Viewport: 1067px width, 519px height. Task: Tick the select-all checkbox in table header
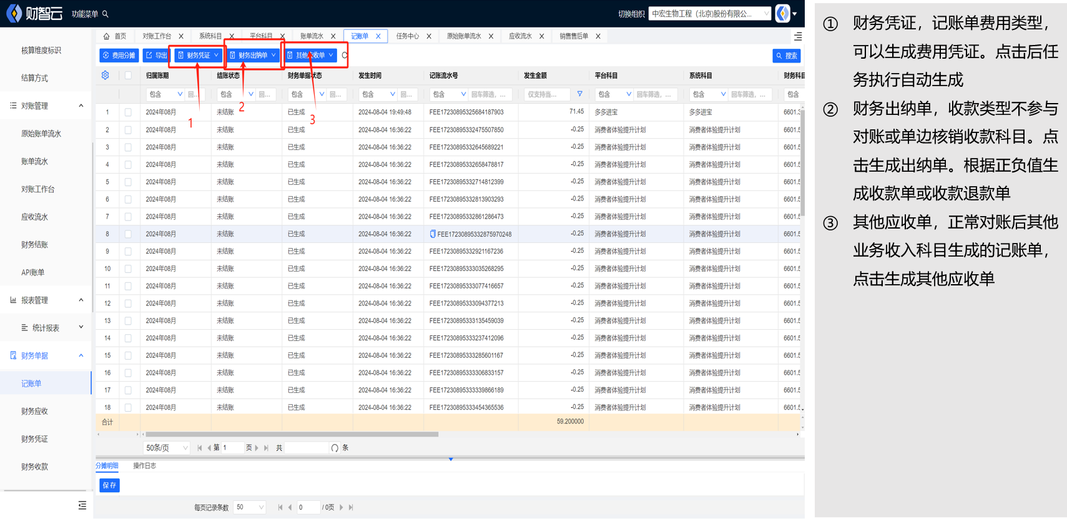(x=128, y=76)
